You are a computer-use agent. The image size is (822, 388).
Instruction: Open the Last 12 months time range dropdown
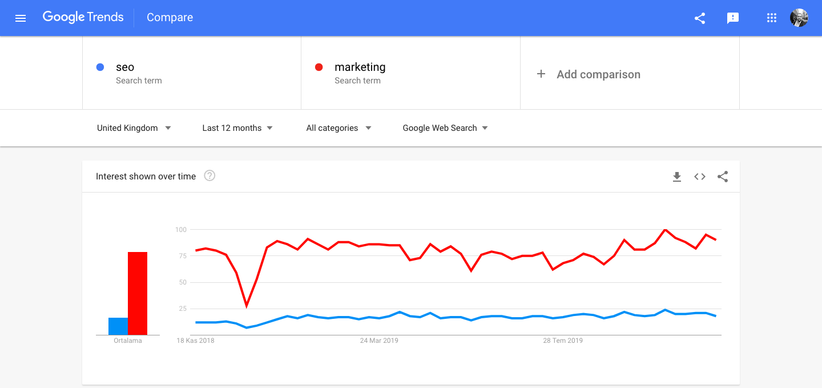(237, 128)
